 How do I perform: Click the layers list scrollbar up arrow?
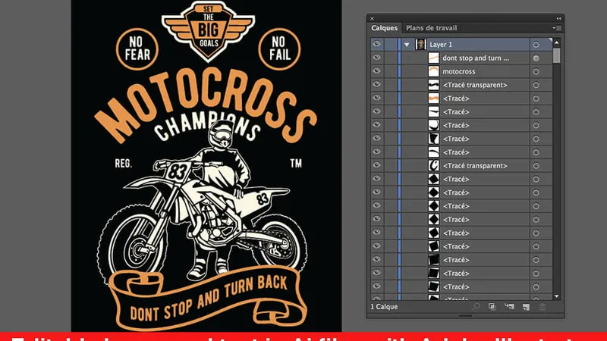557,42
